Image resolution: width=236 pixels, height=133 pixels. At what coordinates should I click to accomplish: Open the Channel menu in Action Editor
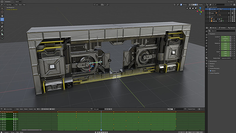point(31,109)
